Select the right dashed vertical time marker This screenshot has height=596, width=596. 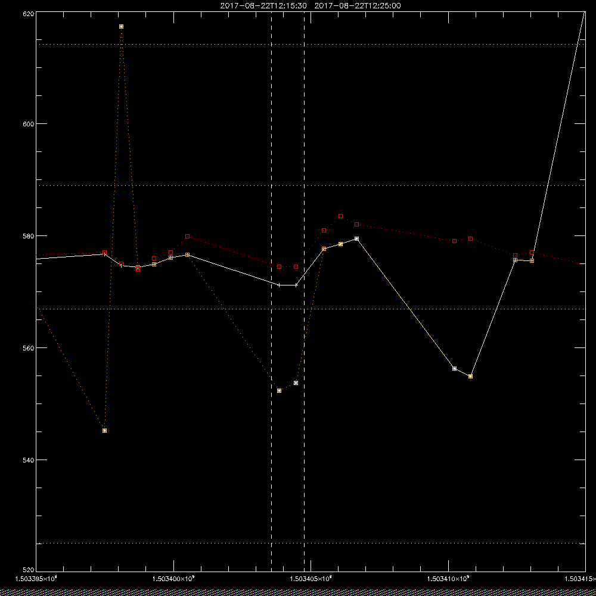tap(304, 292)
